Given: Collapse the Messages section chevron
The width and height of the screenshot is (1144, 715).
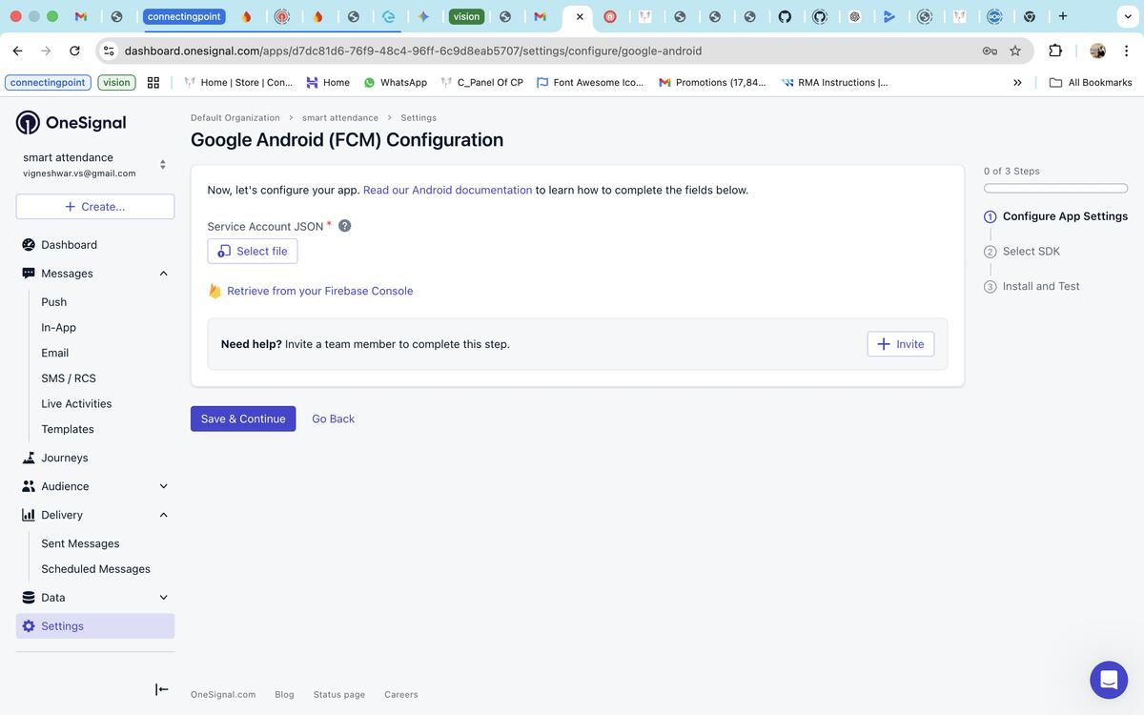Looking at the screenshot, I should 163,274.
